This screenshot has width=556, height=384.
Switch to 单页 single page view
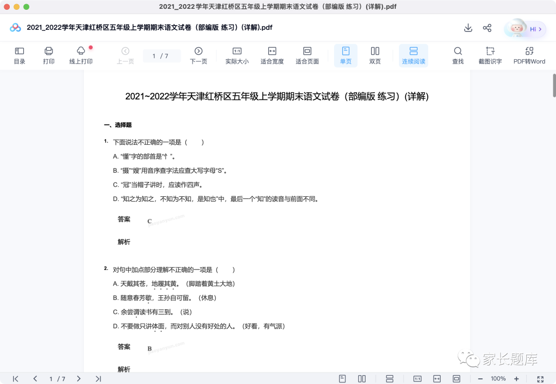tap(346, 56)
